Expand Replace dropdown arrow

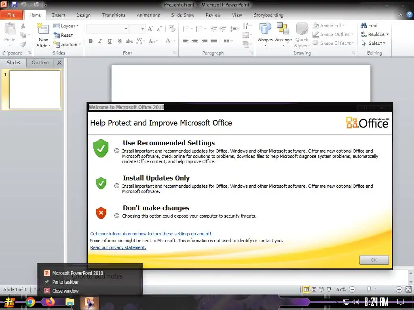pyautogui.click(x=387, y=34)
